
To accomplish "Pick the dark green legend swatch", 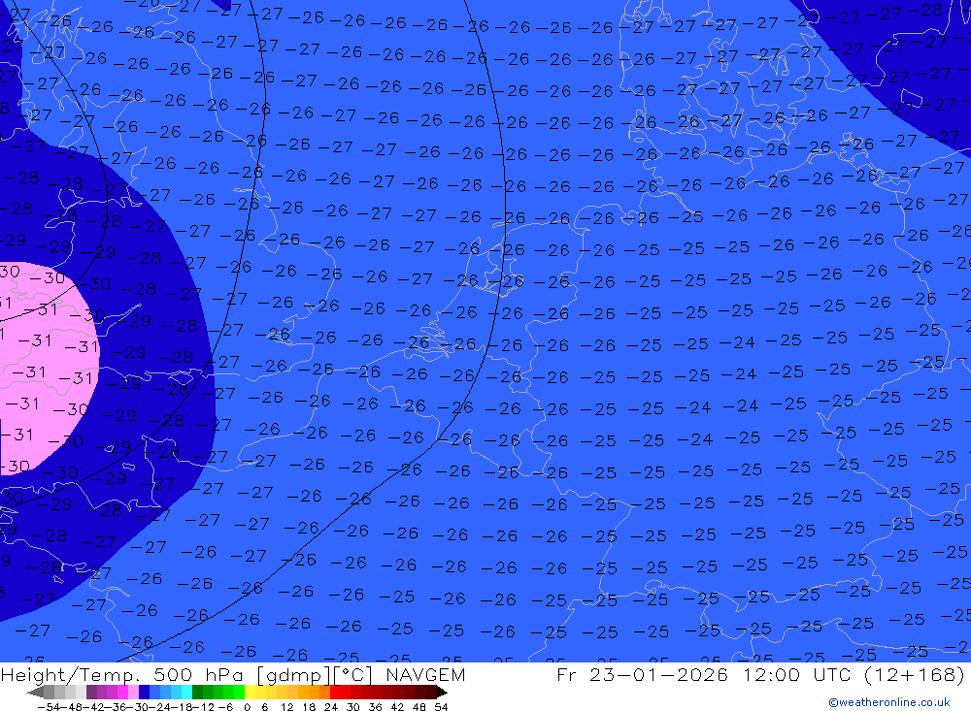I will [197, 693].
